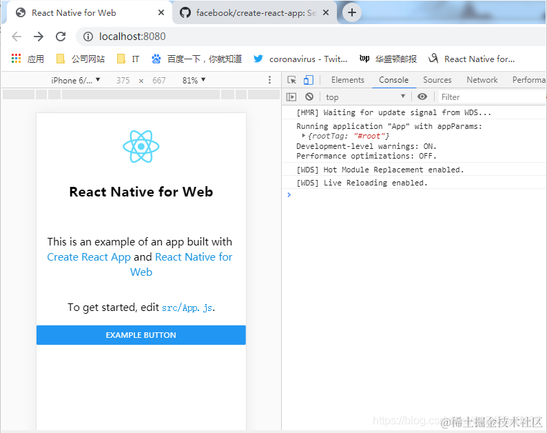Viewport: 547px width, 433px height.
Task: Open the top context selector dropdown
Action: pos(365,97)
